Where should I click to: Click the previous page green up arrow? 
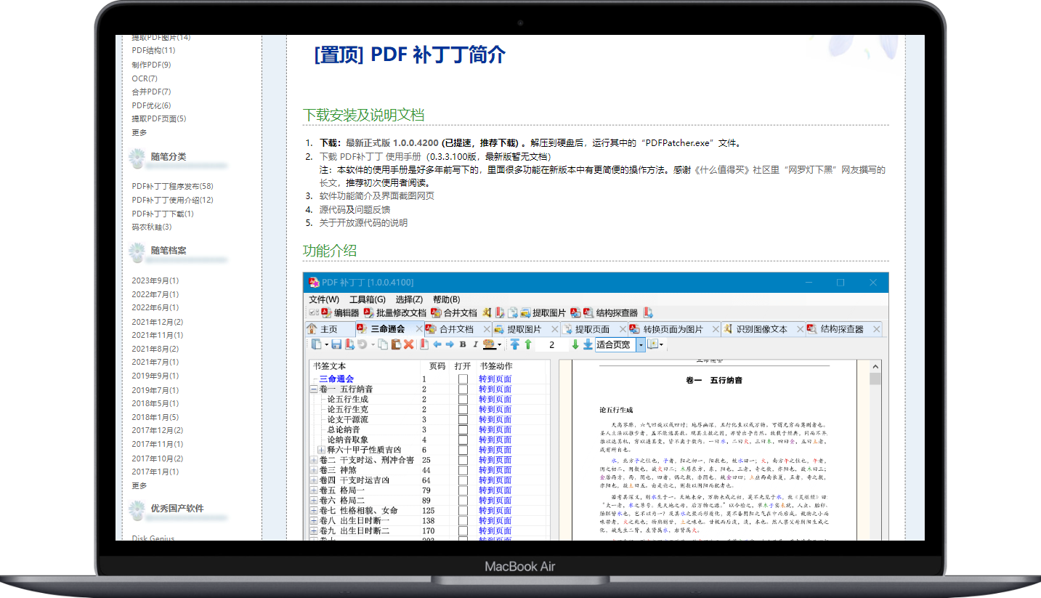[528, 344]
